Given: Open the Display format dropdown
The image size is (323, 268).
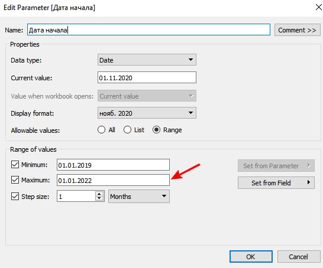Looking at the screenshot, I should [x=147, y=113].
